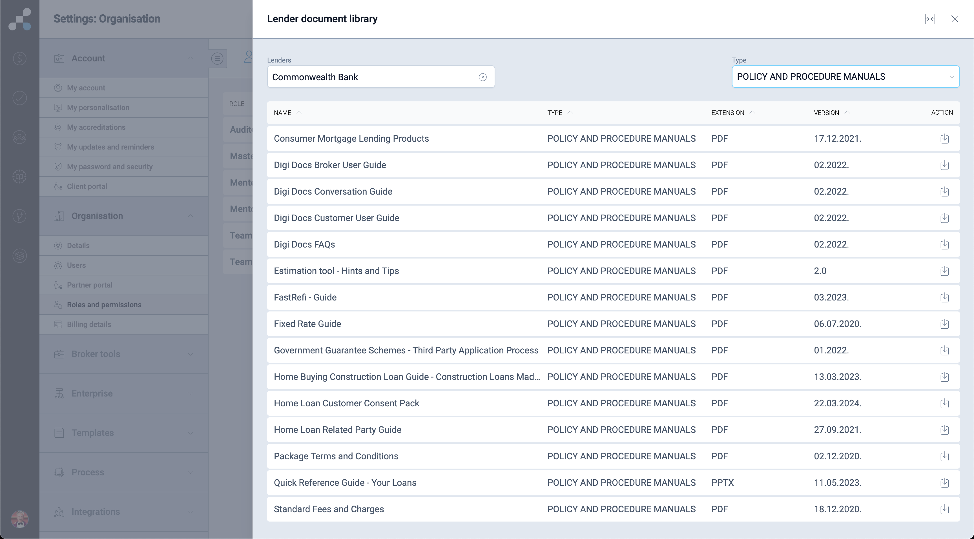974x539 pixels.
Task: Collapse the side panel width icon
Action: pos(930,19)
